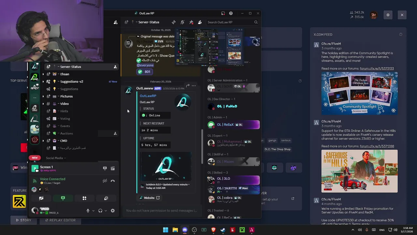Click the Website link button

pos(150,198)
